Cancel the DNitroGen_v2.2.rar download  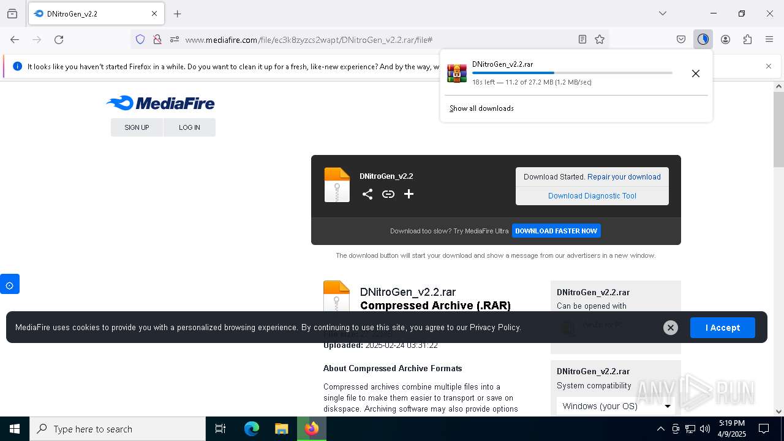[x=696, y=73]
